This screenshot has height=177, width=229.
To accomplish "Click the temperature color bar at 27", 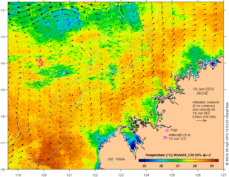I will tap(178, 161).
